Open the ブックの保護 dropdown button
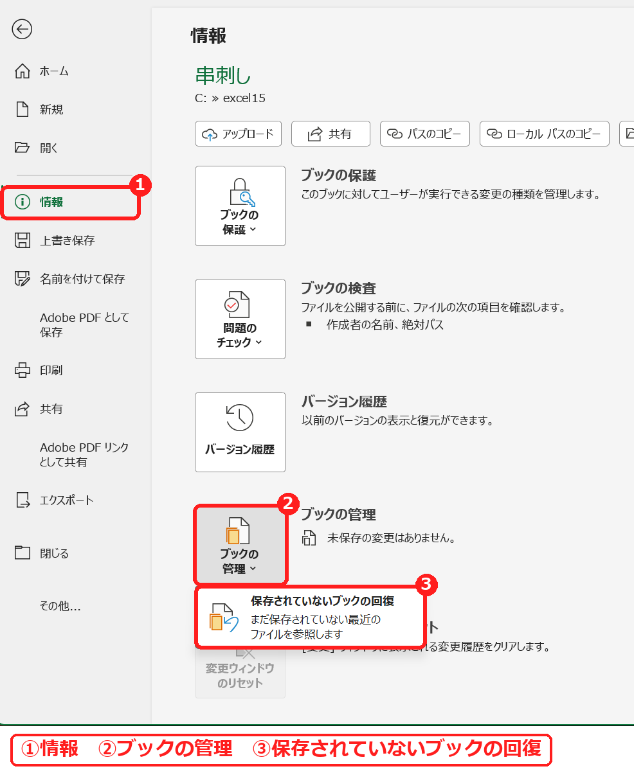 pyautogui.click(x=240, y=206)
